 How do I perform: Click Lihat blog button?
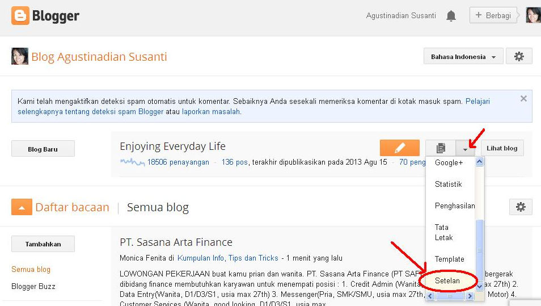502,148
